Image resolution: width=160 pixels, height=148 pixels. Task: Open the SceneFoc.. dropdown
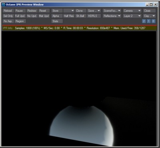coord(112,11)
